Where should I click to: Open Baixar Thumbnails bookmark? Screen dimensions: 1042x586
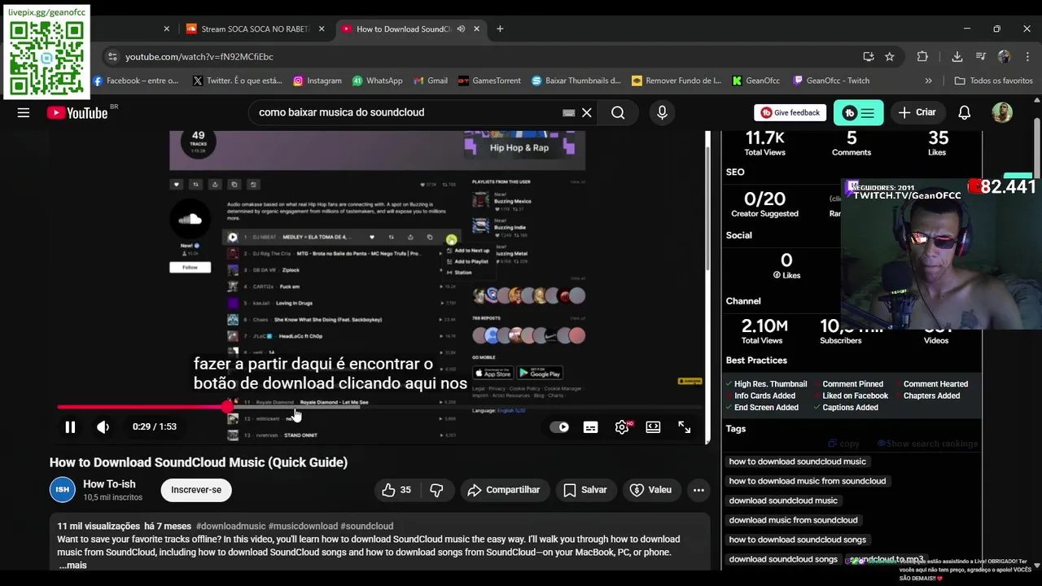[x=576, y=81]
